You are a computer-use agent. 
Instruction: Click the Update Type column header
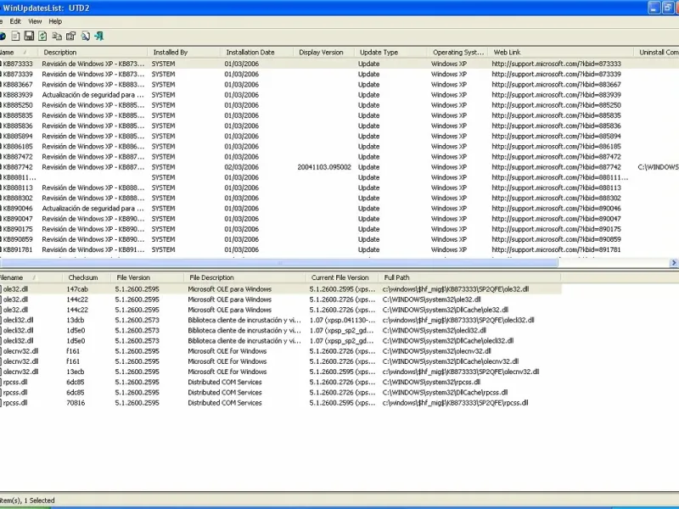coord(391,53)
